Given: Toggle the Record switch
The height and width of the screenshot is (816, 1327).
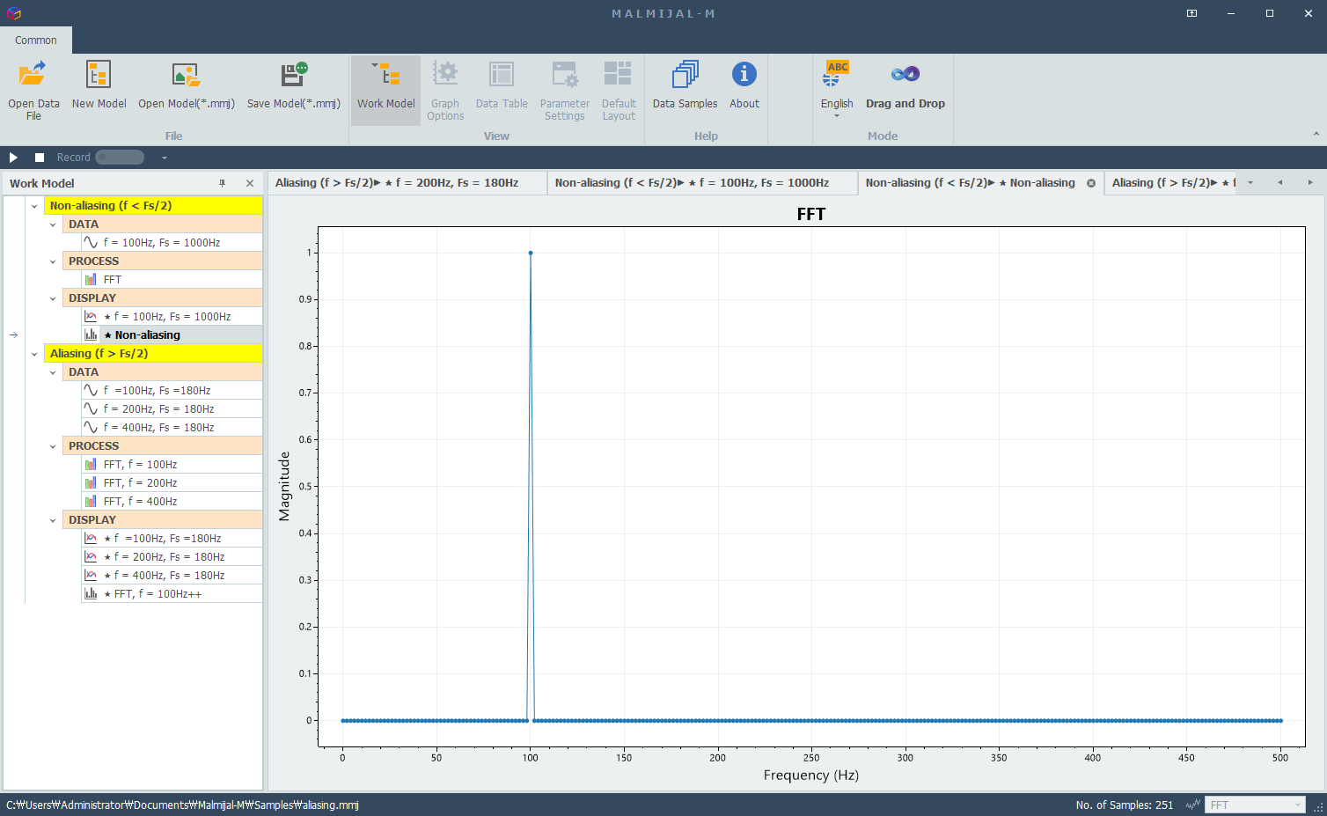Looking at the screenshot, I should pos(120,158).
